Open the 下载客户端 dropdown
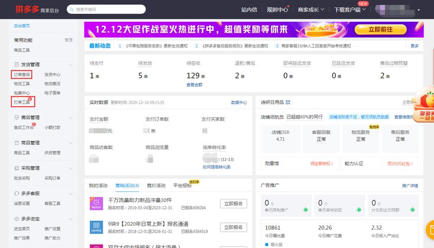The image size is (434, 248). click(x=350, y=10)
